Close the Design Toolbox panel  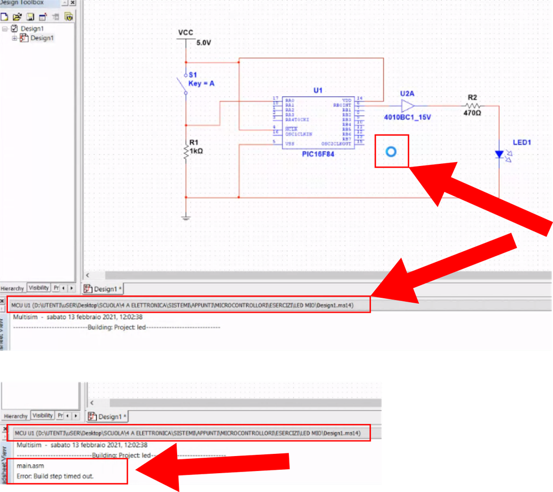(x=73, y=2)
